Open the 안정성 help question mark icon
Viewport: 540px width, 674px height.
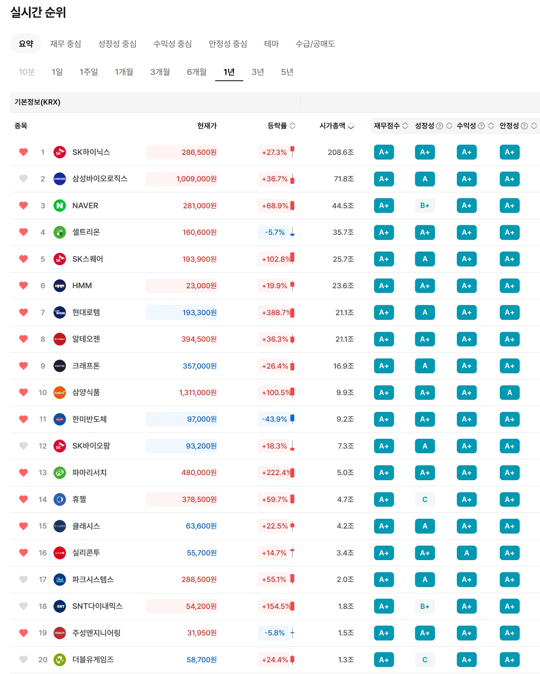(524, 126)
